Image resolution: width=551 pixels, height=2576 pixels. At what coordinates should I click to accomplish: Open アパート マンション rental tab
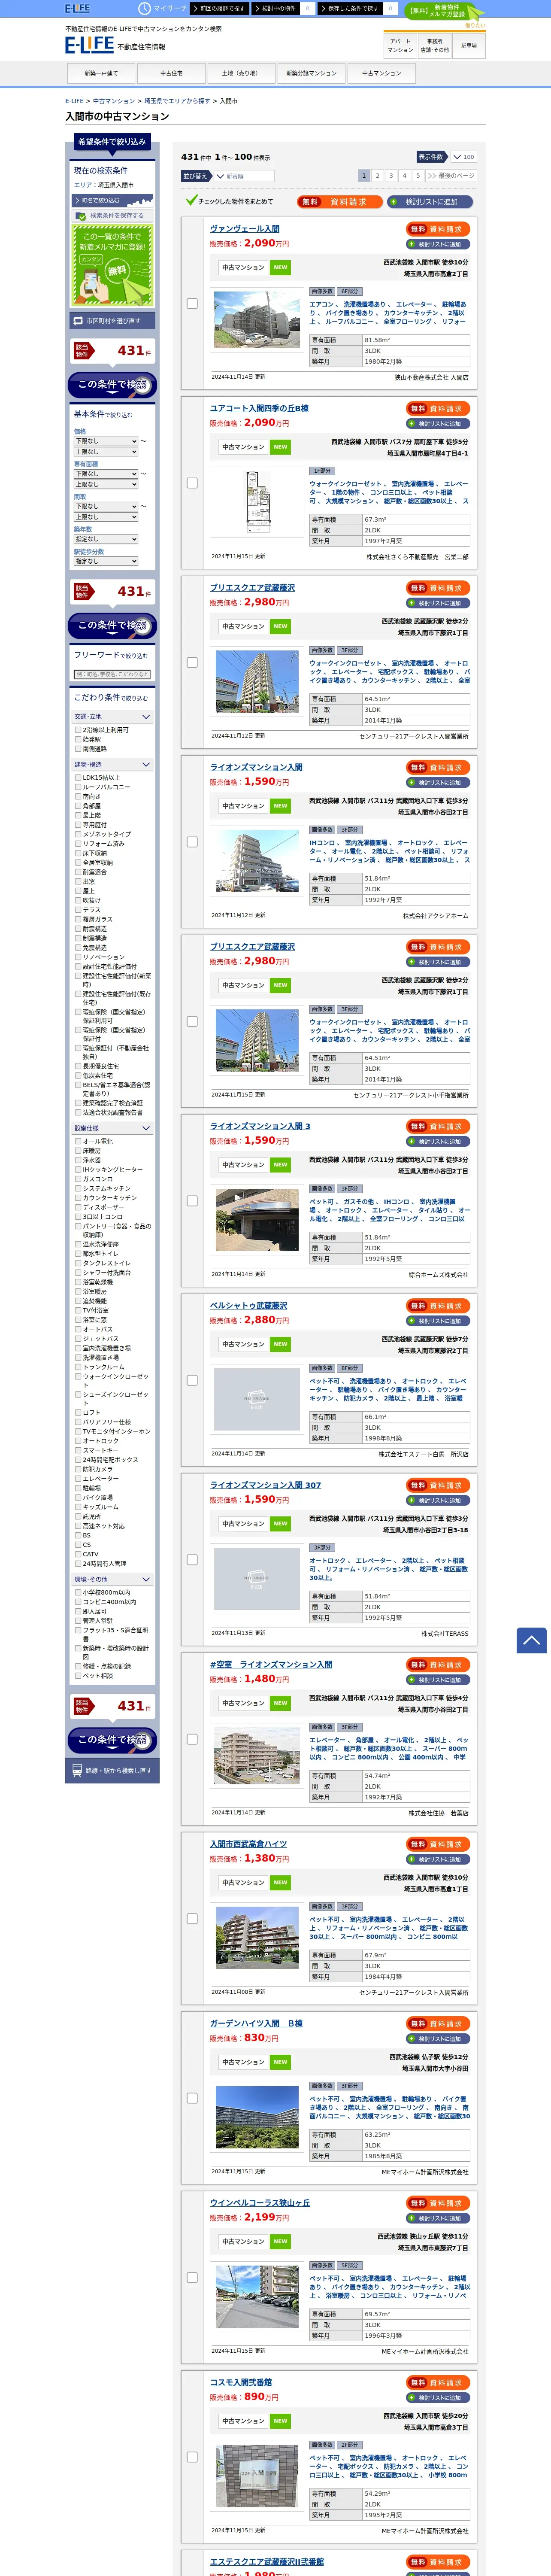[400, 46]
